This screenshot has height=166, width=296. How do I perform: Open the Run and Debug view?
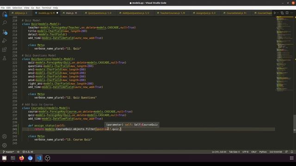tap(5, 41)
